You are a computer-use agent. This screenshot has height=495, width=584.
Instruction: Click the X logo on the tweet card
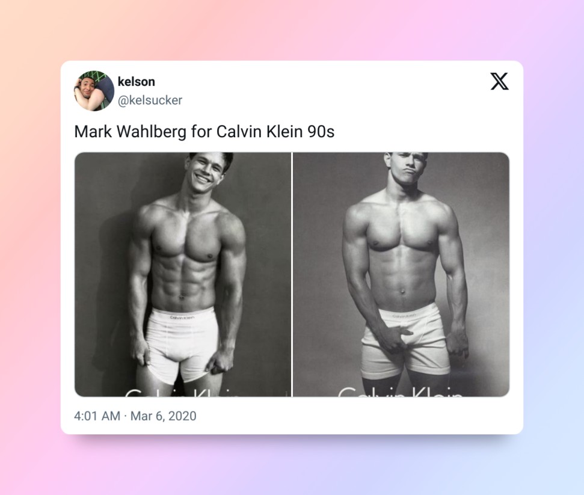click(499, 81)
